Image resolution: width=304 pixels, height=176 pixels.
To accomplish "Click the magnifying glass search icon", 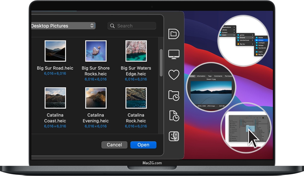I will (x=112, y=26).
